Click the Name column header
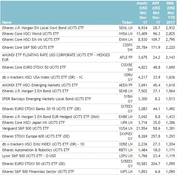This screenshot has height=176, width=180. (7, 22)
